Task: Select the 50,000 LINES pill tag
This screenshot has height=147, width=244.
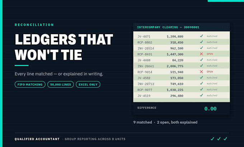Action: [x=61, y=84]
